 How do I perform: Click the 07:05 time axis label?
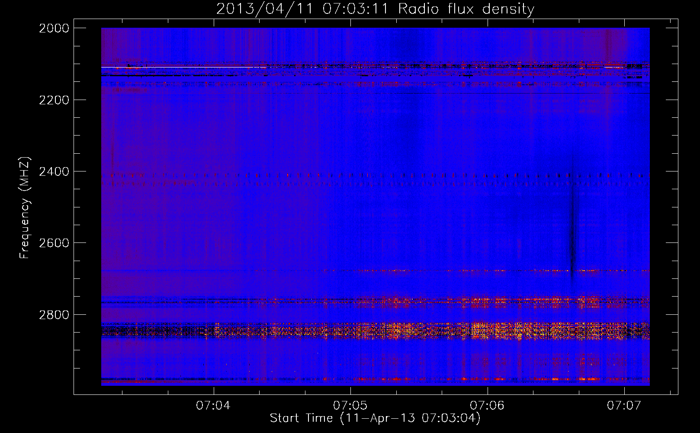click(350, 405)
